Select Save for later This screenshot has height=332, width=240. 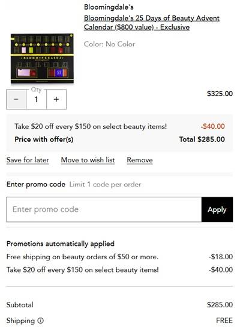[x=28, y=160]
